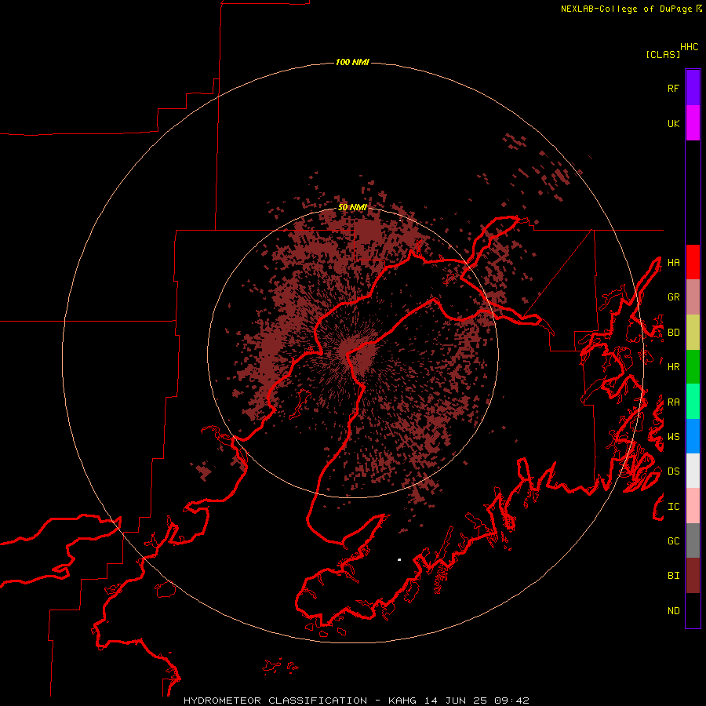The width and height of the screenshot is (706, 706).
Task: Click the 'HYDROMETEOR CLASSIFICATION' title text
Action: point(275,701)
